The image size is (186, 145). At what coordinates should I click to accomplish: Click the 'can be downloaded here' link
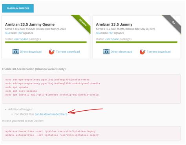(x=51, y=114)
